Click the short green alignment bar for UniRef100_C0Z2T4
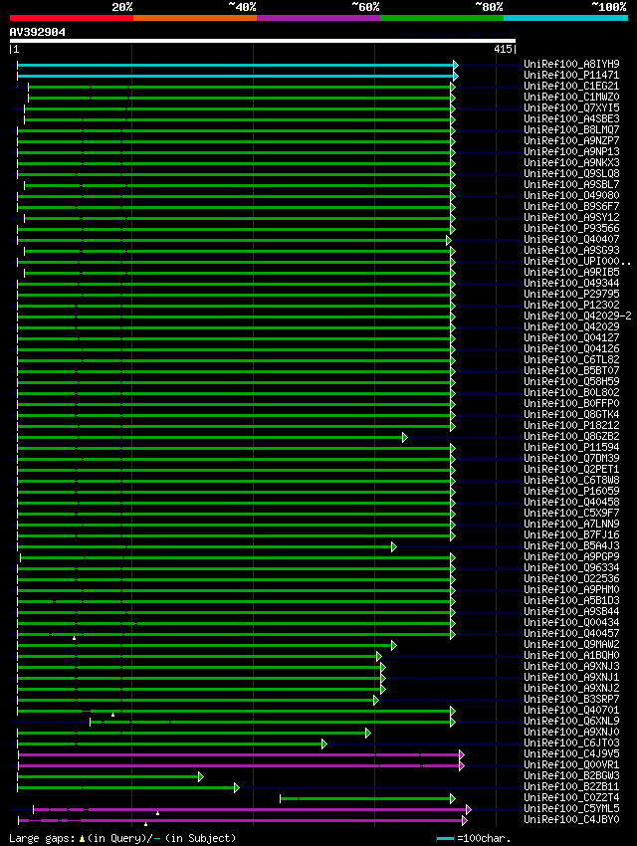This screenshot has width=637, height=846. pyautogui.click(x=365, y=798)
